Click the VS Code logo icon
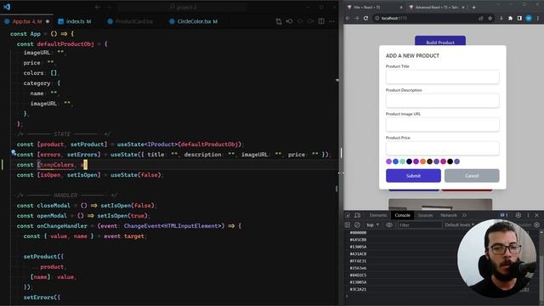 pos(7,7)
